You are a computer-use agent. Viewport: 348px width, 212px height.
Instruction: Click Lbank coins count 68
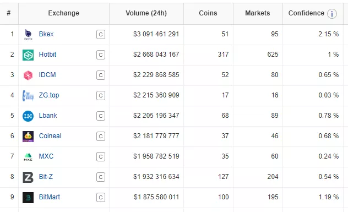click(225, 116)
